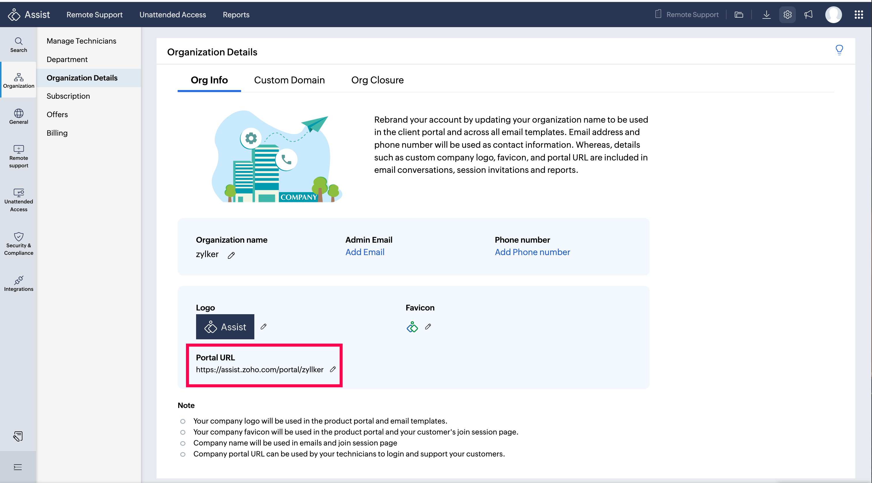Click the download icon in header
The image size is (872, 483).
pyautogui.click(x=766, y=14)
